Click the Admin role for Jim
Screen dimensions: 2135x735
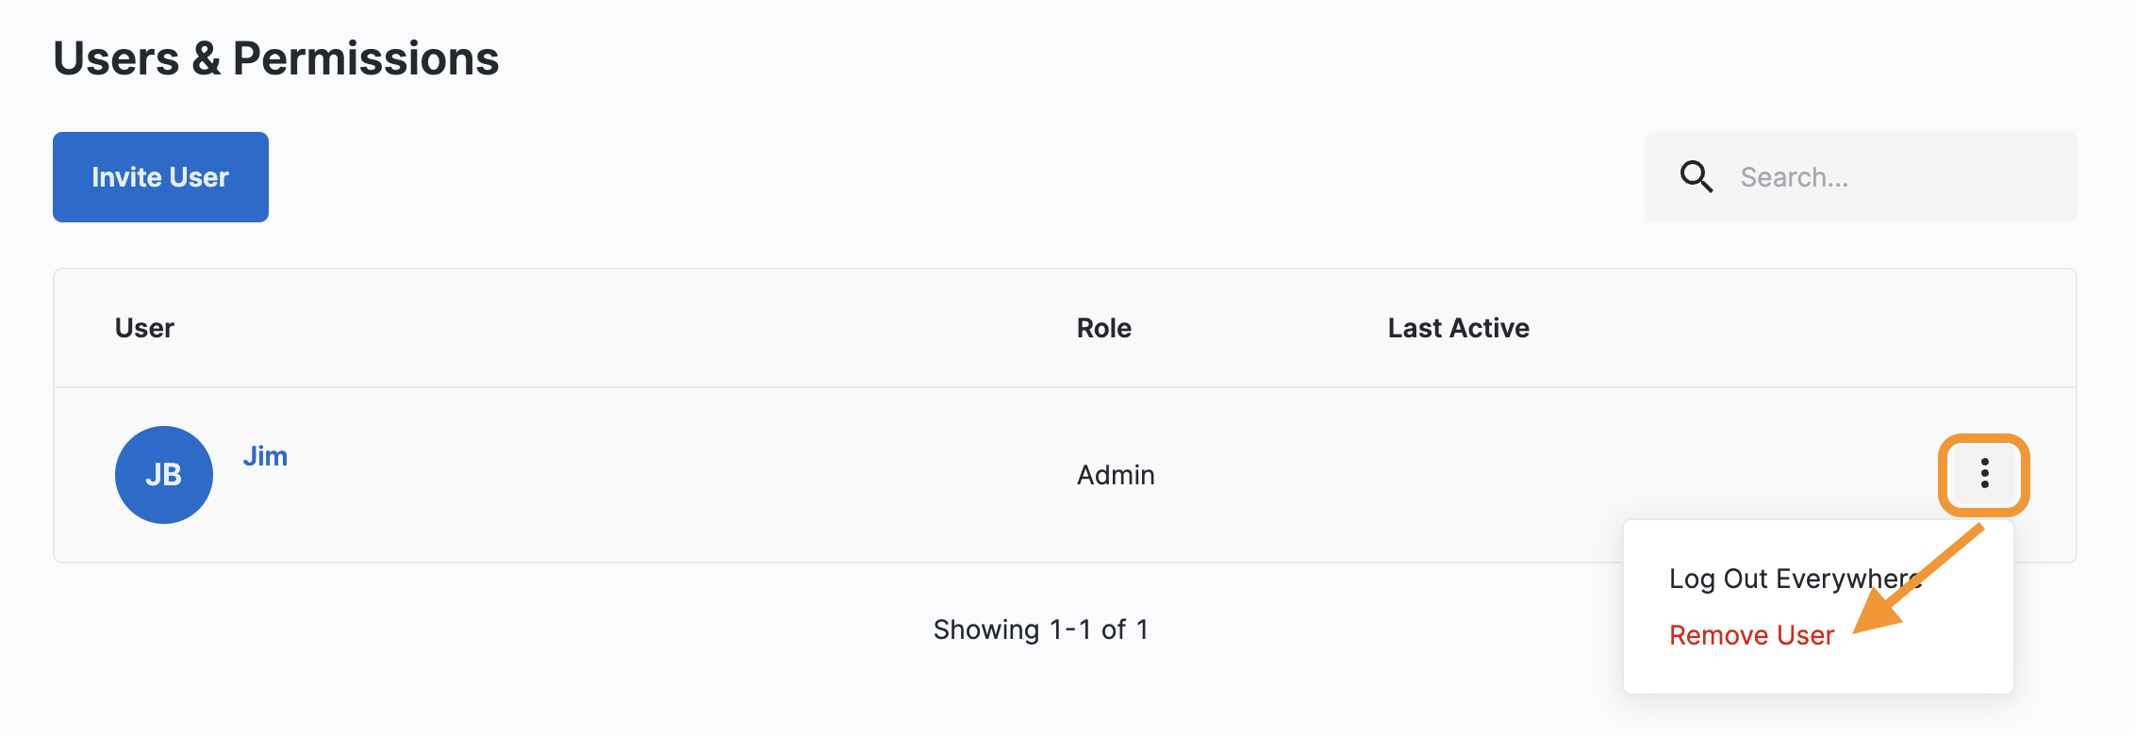1116,475
